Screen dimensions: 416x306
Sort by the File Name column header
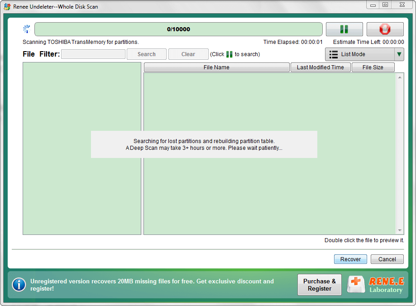[216, 67]
